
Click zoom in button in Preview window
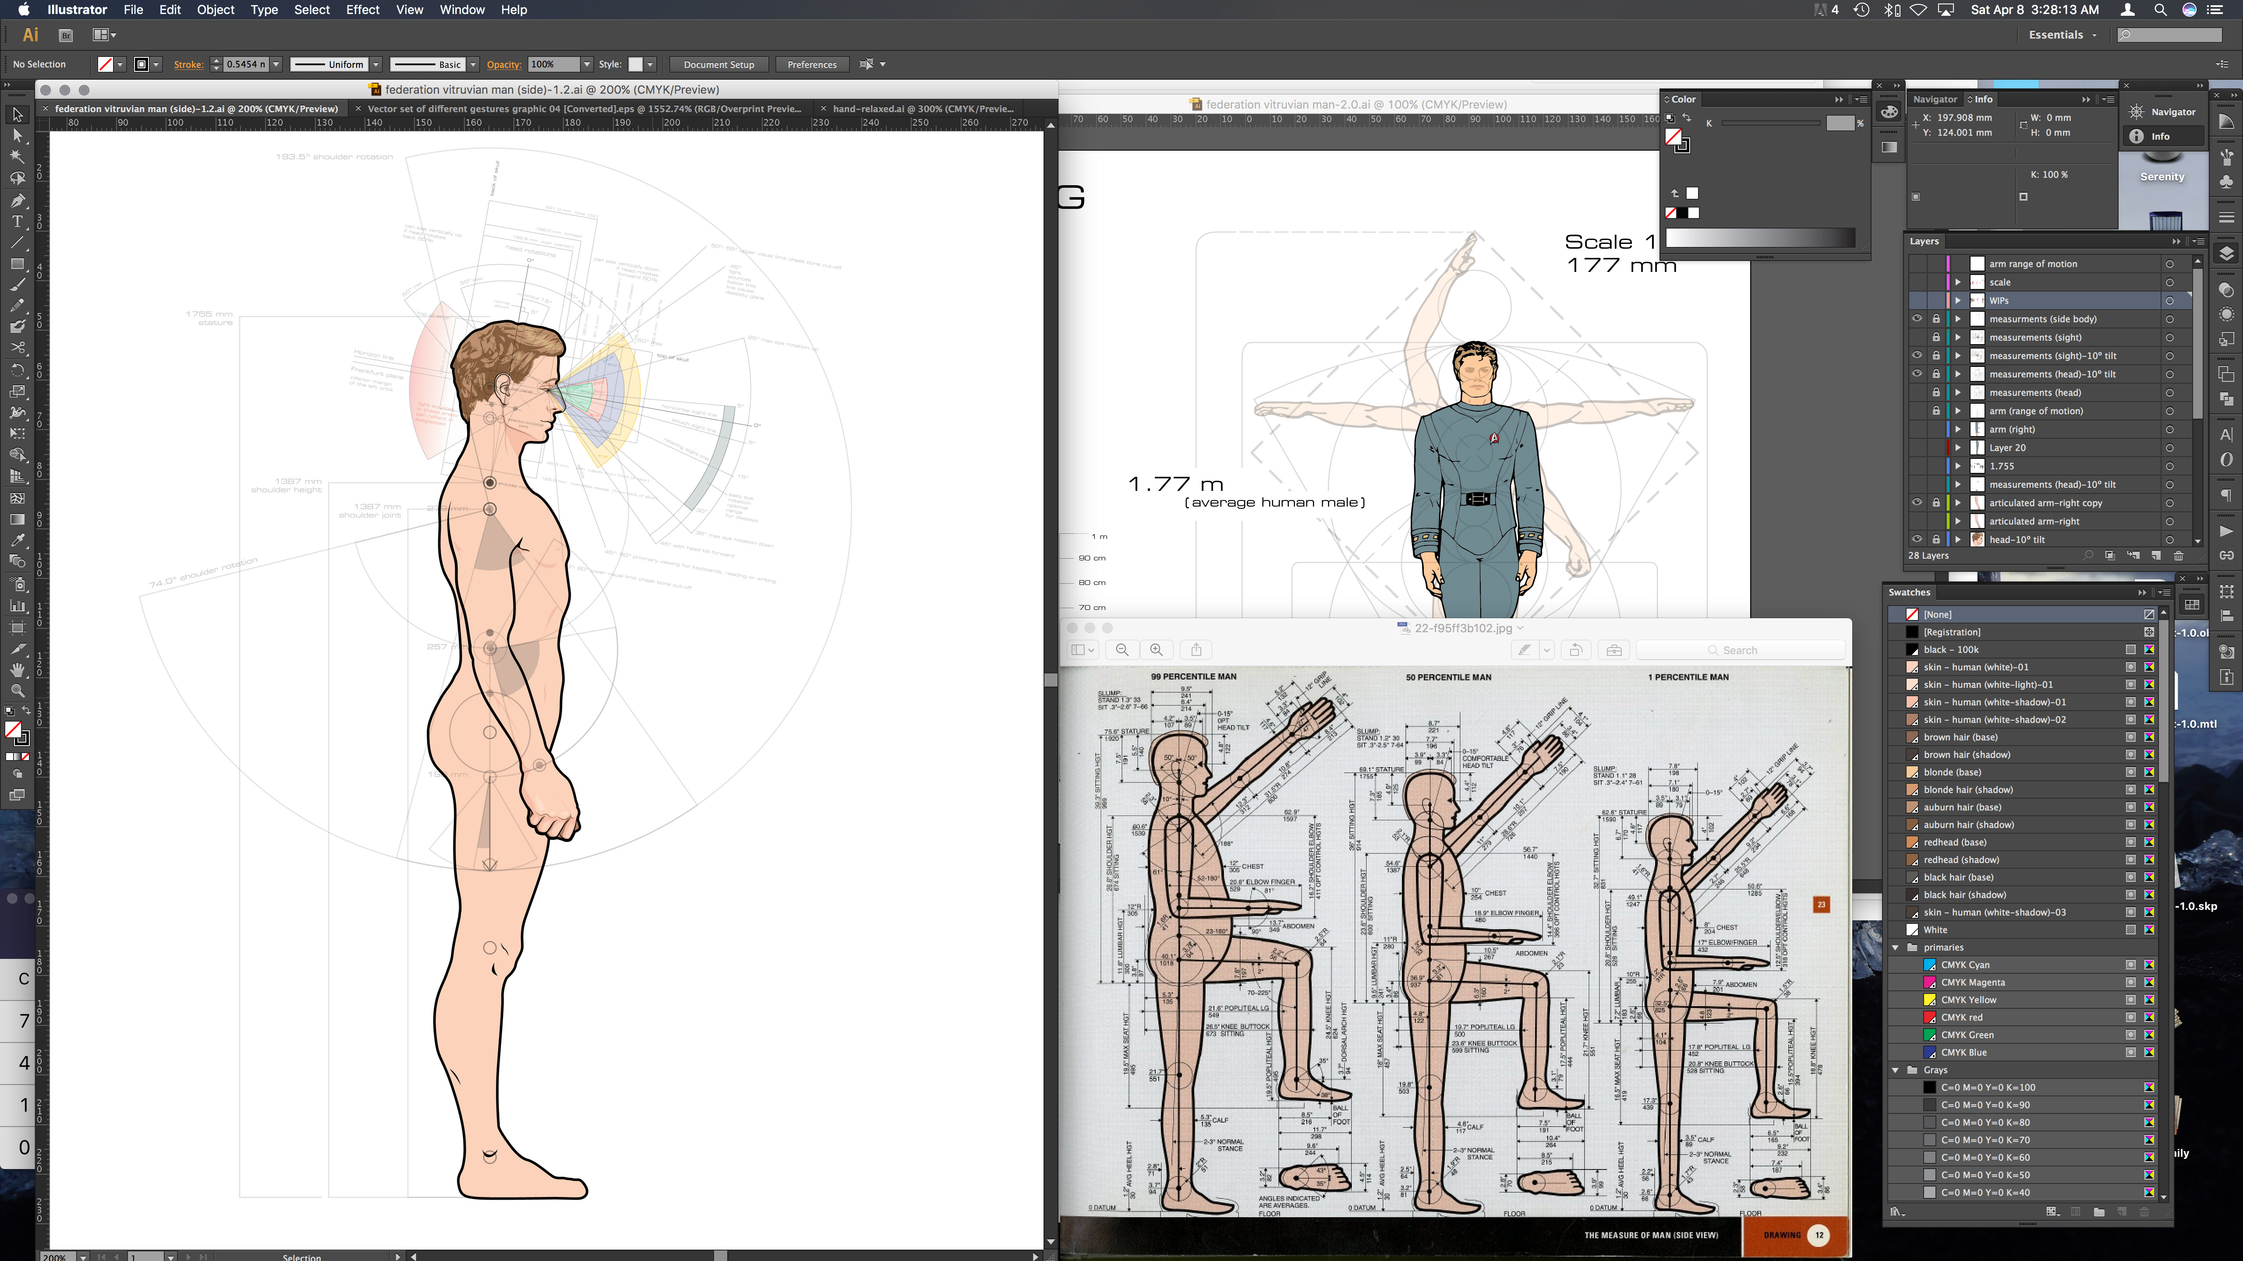click(1157, 650)
